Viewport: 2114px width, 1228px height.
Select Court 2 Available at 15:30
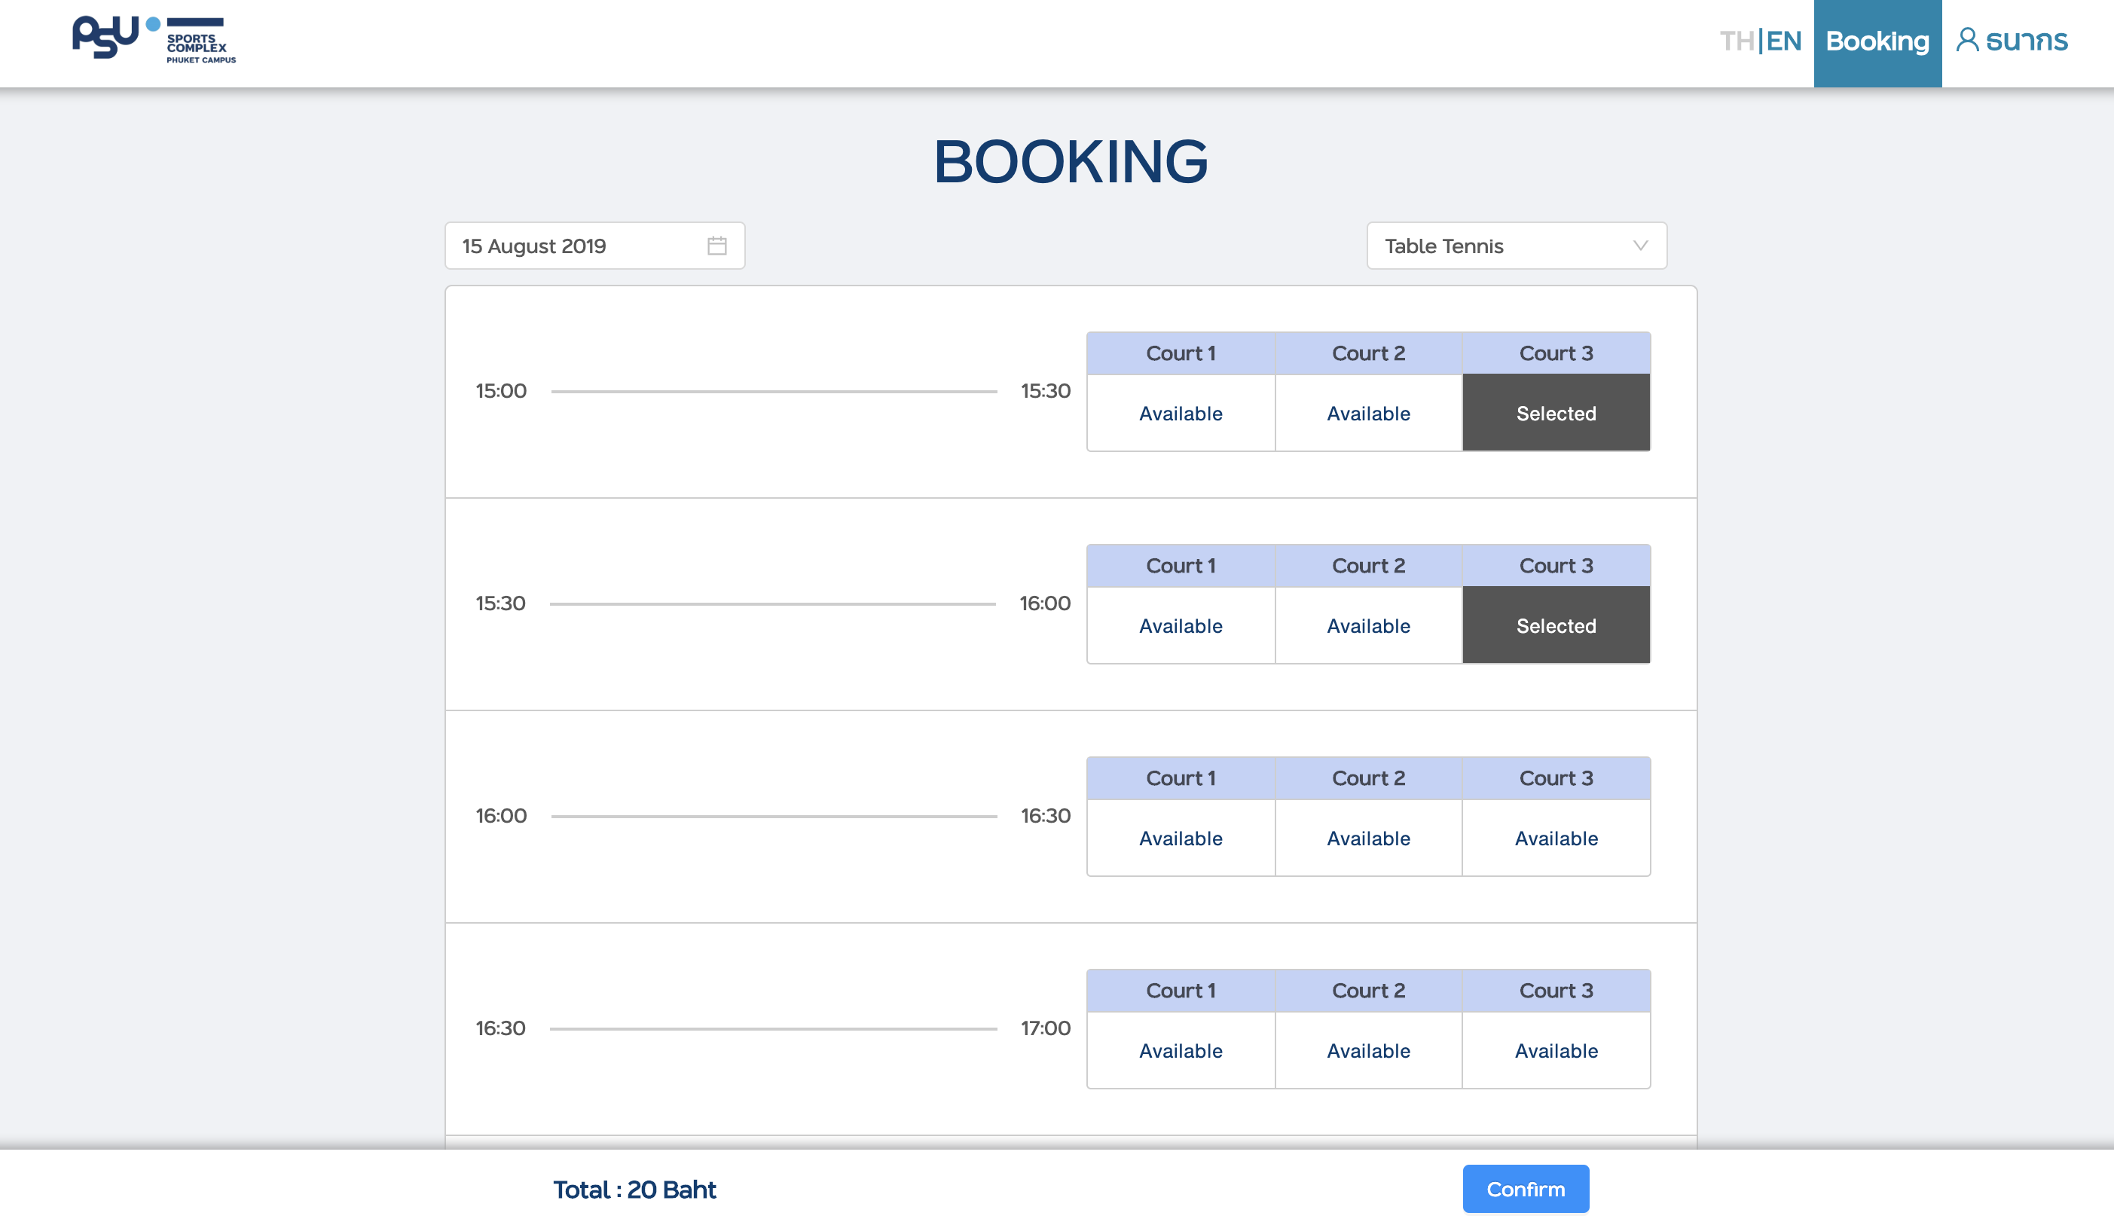tap(1368, 626)
